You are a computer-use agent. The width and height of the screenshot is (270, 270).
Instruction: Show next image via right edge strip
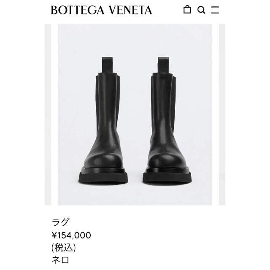(x=222, y=114)
